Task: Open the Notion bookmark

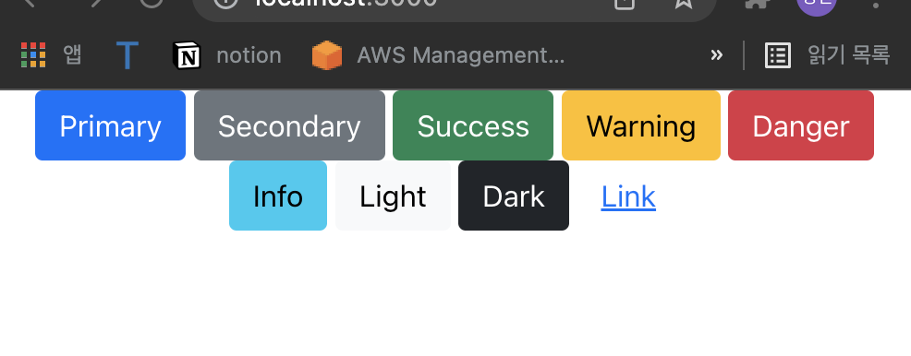Action: [x=226, y=55]
